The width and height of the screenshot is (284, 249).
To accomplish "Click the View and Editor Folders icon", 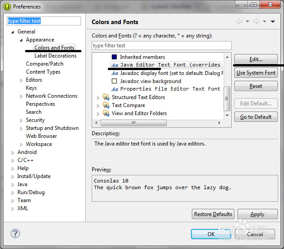I will coord(106,113).
